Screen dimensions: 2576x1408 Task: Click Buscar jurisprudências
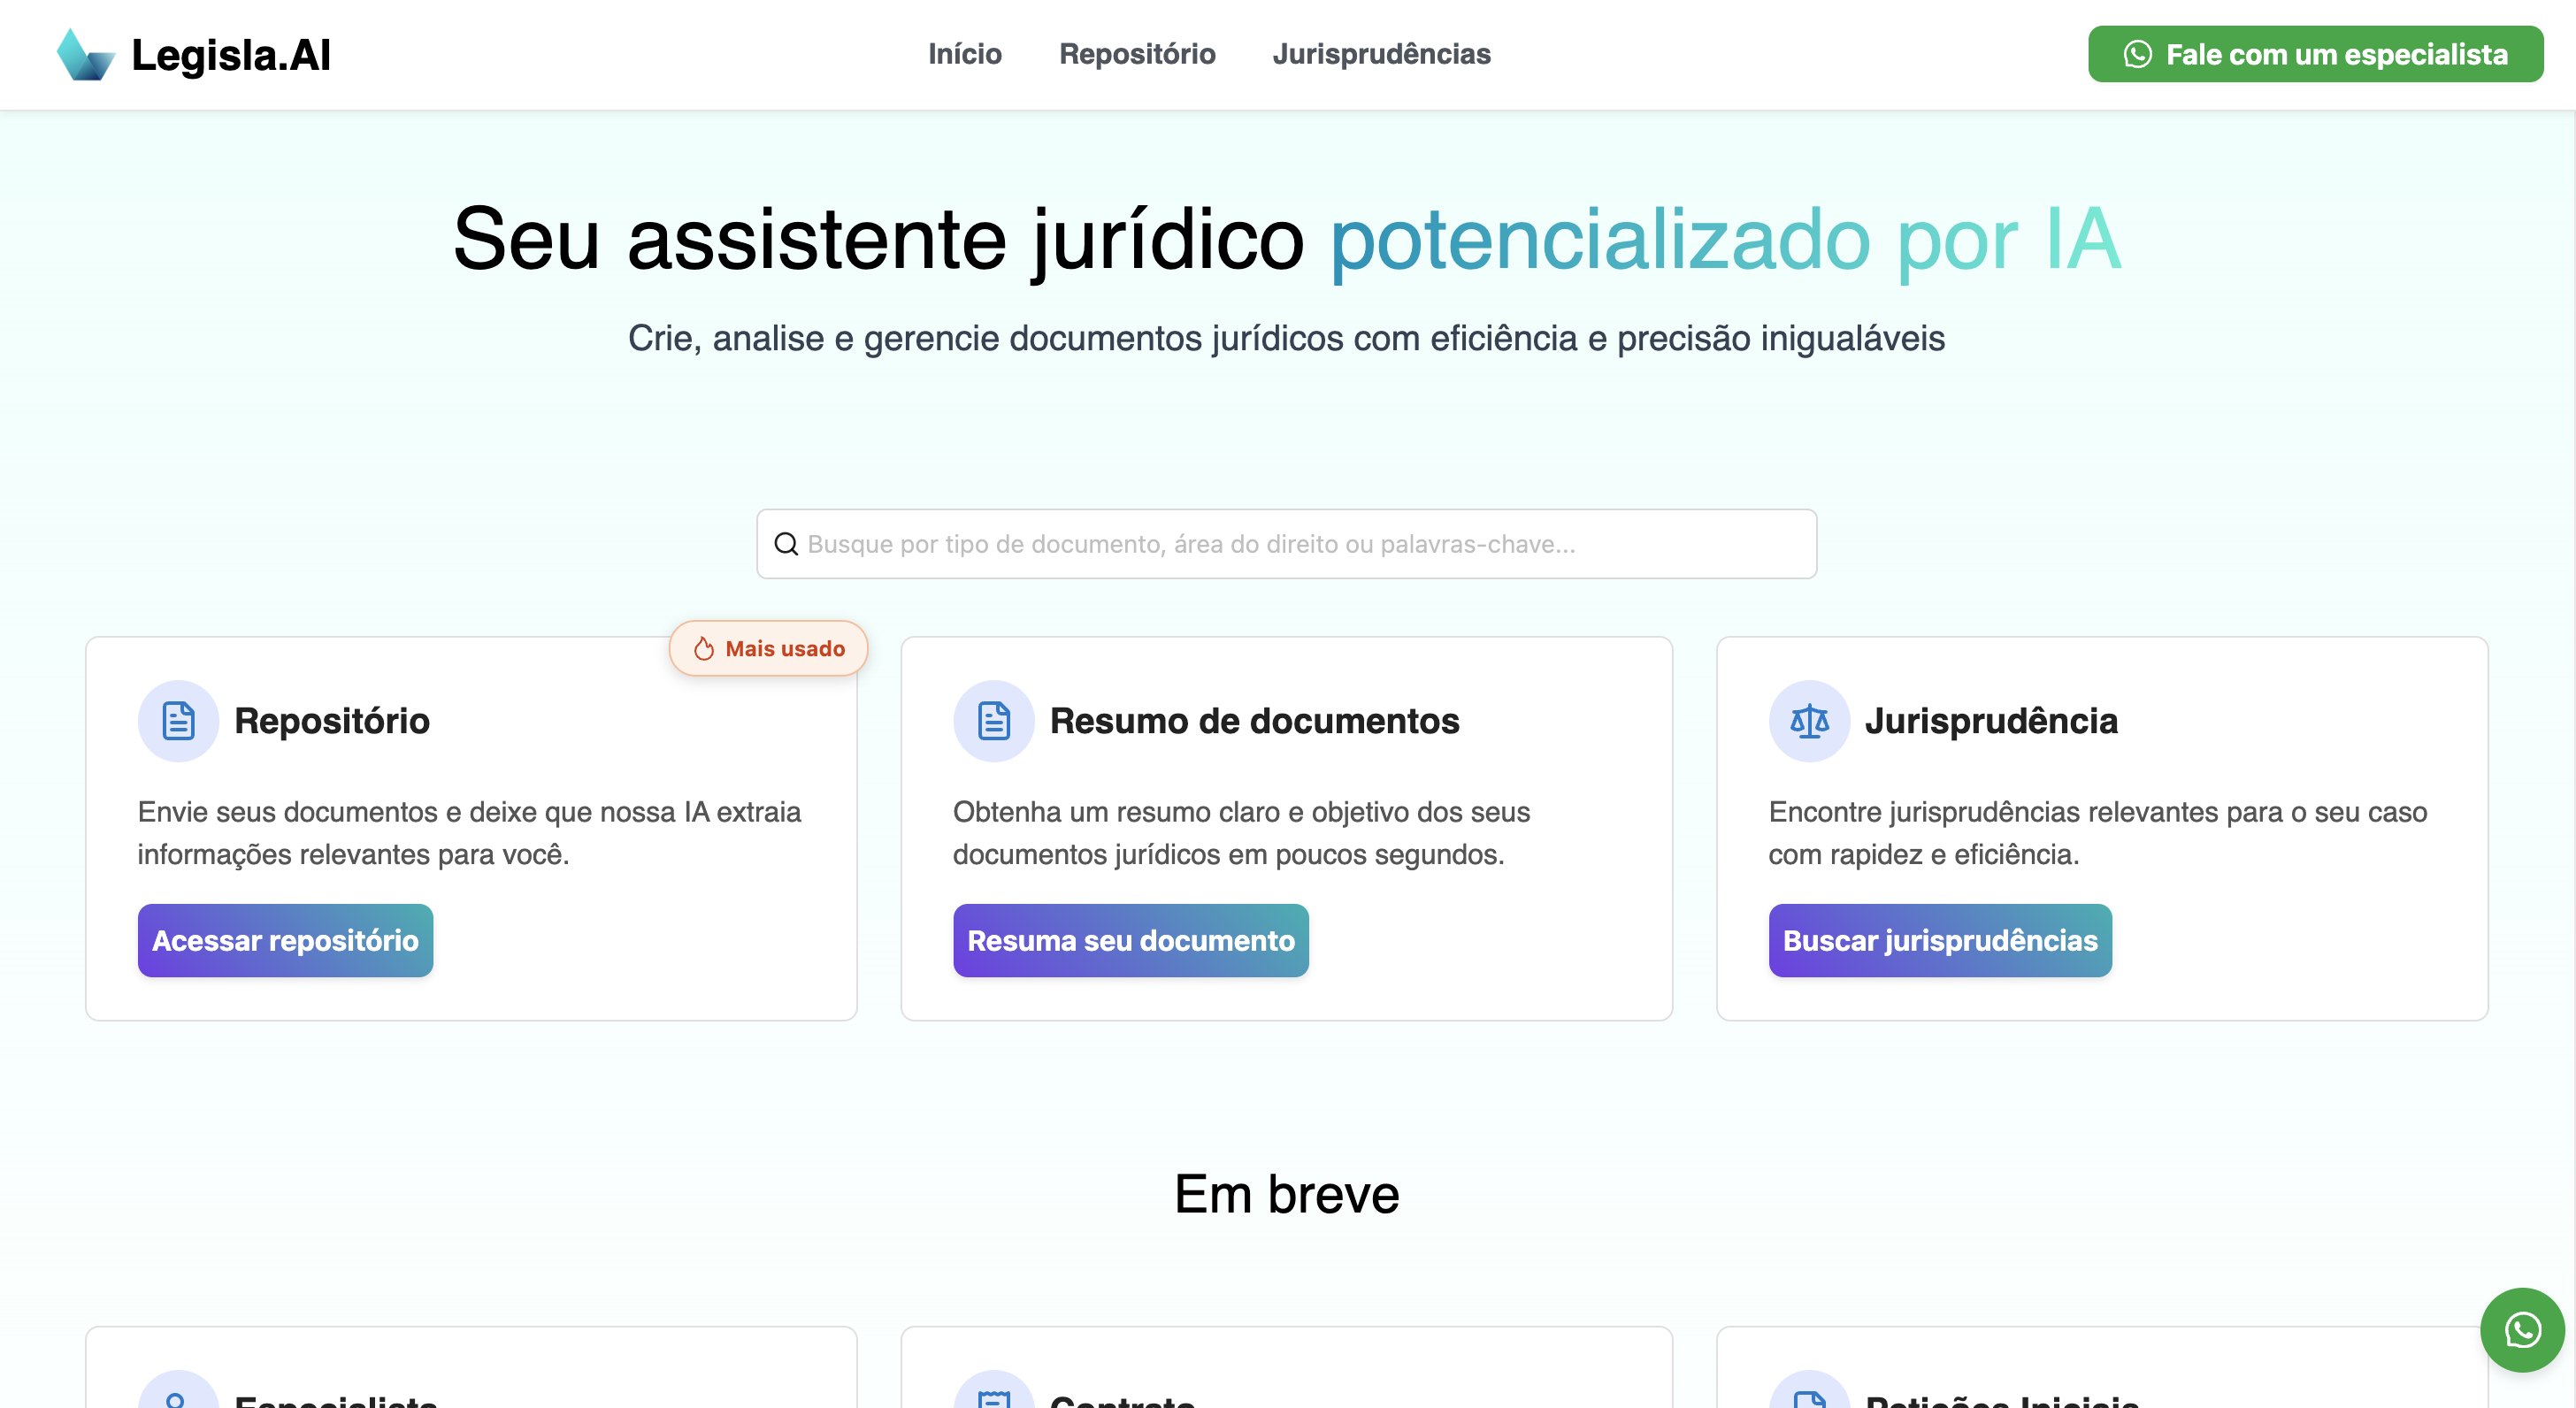(x=1940, y=940)
